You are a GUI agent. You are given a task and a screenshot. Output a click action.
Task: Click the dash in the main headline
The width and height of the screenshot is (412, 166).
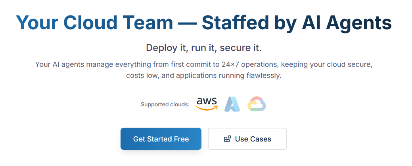[x=187, y=23]
